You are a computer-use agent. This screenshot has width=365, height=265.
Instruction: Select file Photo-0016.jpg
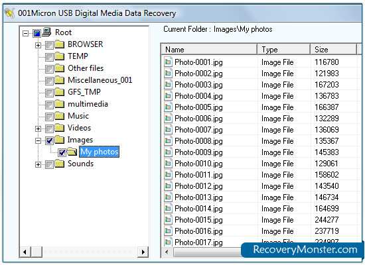pos(198,231)
